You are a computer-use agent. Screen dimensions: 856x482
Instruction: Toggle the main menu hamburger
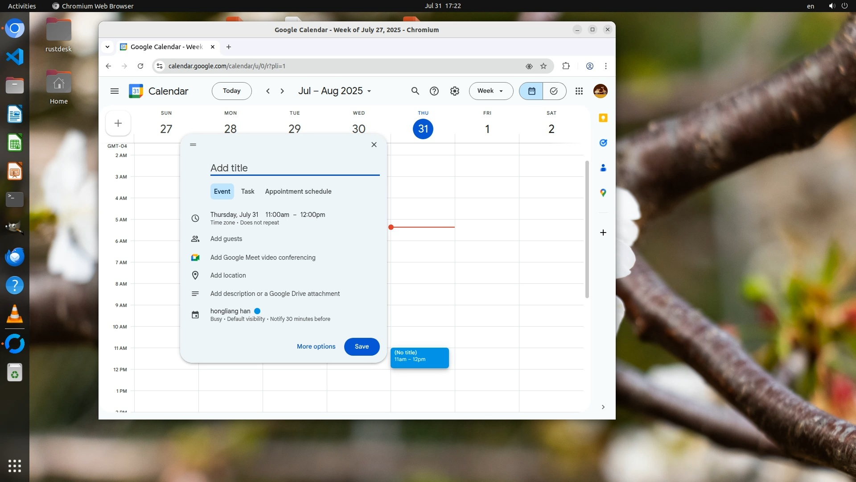114,91
